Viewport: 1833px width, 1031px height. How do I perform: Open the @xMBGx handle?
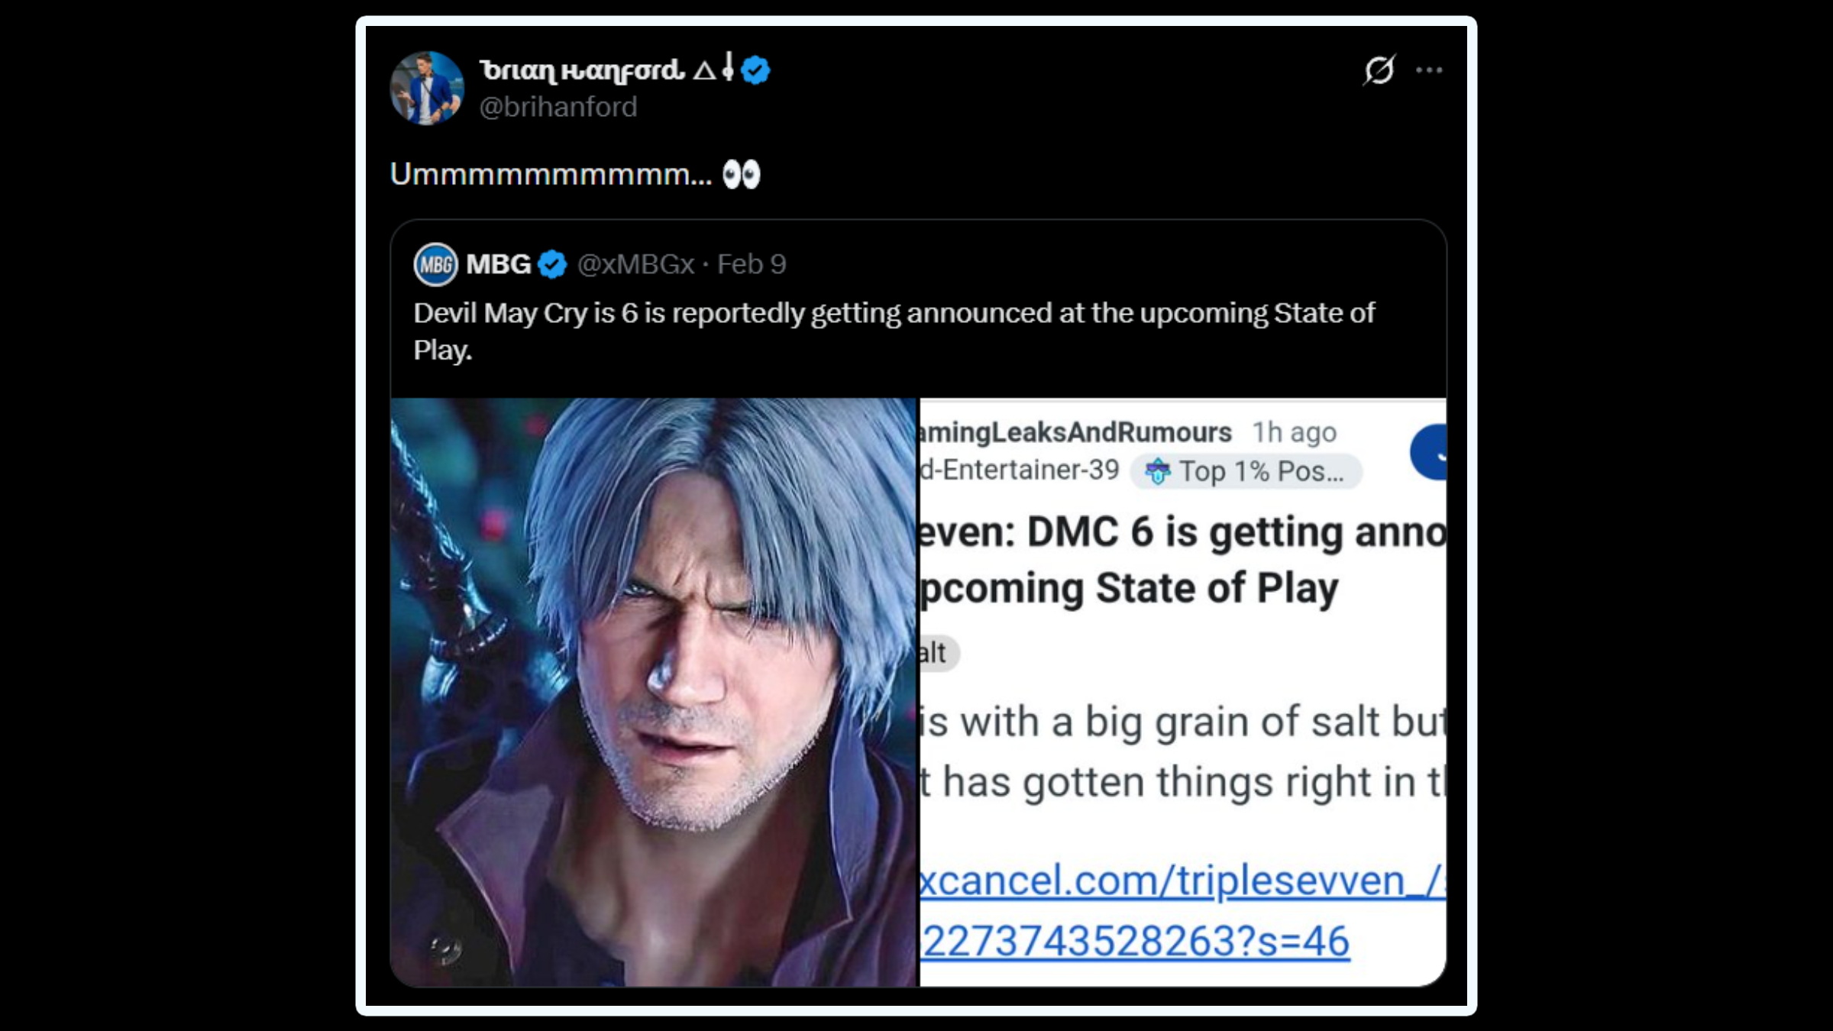(635, 264)
